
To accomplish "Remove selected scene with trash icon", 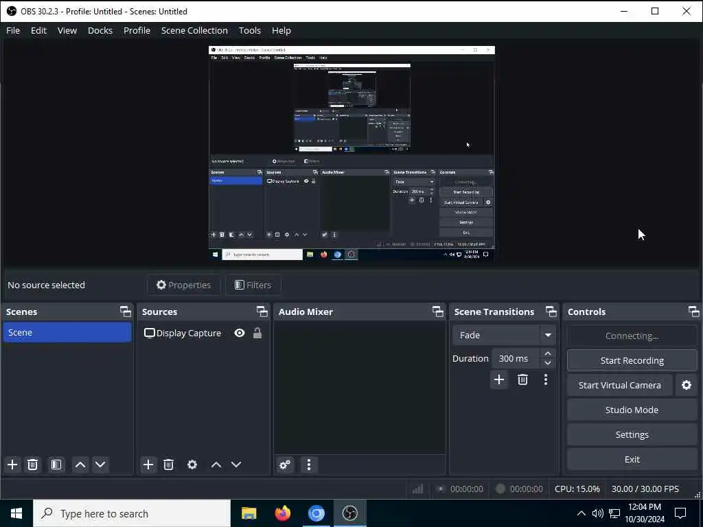I will [x=33, y=465].
